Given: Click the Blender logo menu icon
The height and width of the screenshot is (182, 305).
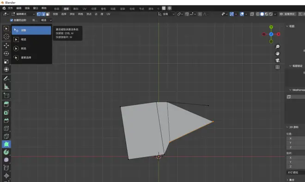Looking at the screenshot, I should click(x=4, y=8).
